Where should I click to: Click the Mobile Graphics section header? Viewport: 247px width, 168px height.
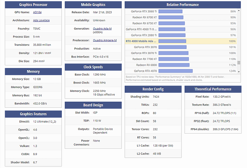click(x=93, y=5)
